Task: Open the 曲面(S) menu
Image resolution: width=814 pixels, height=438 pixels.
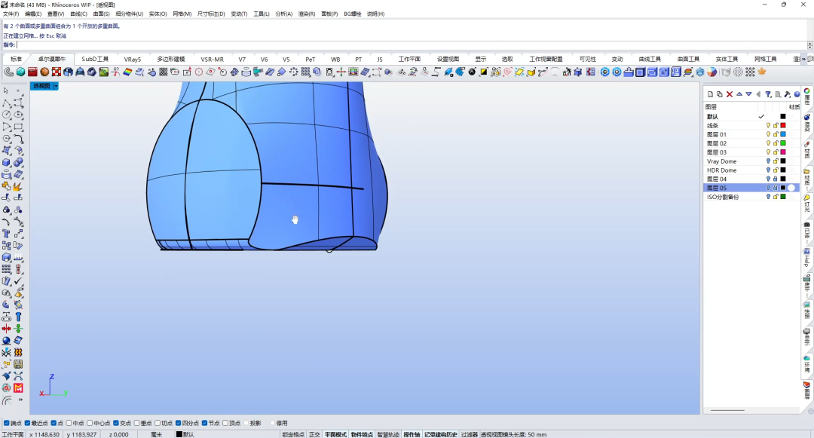Action: click(x=101, y=14)
